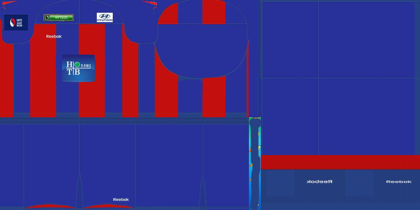Click the word ПЛЮС in the sponsor logo
The image size is (420, 210).
tap(86, 65)
